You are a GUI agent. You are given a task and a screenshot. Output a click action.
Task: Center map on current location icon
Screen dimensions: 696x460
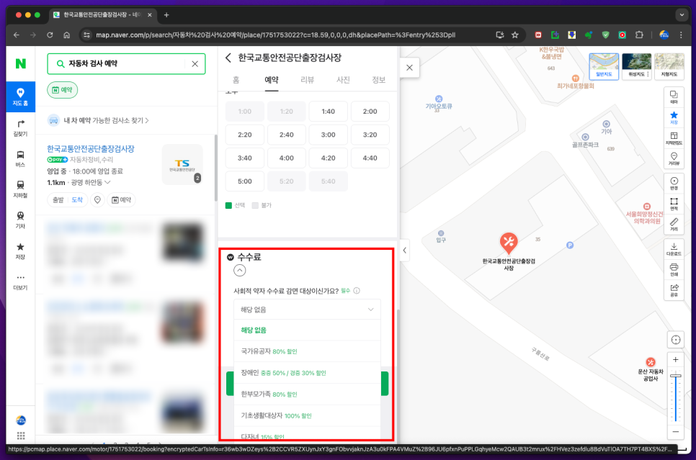[x=676, y=340]
